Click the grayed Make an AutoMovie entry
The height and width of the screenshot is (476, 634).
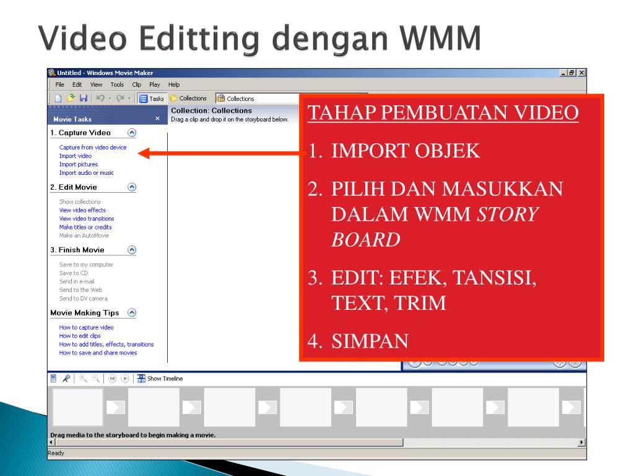click(x=84, y=236)
